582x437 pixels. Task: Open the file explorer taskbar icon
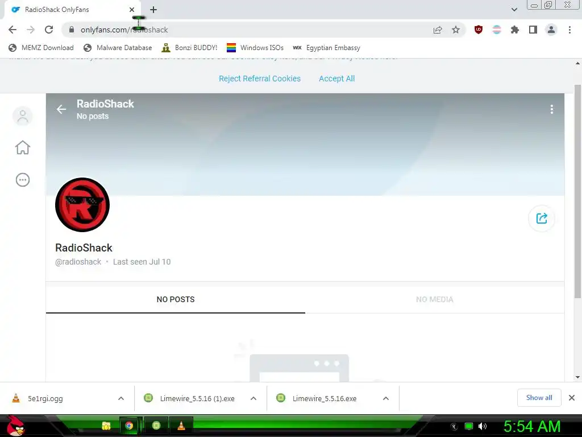(106, 426)
